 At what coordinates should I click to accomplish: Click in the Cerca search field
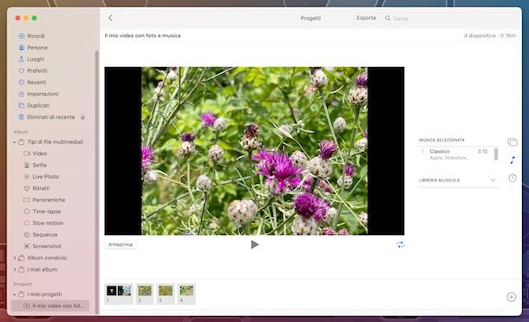(450, 18)
